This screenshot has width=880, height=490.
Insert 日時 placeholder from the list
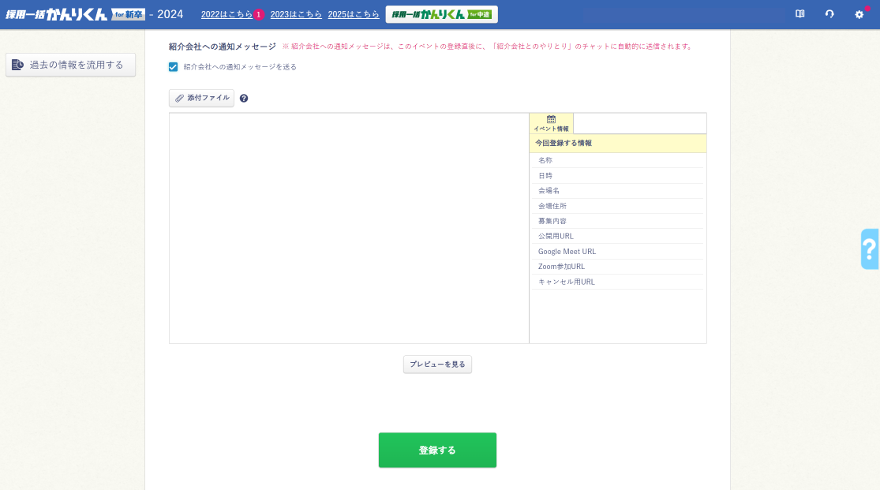coord(545,175)
